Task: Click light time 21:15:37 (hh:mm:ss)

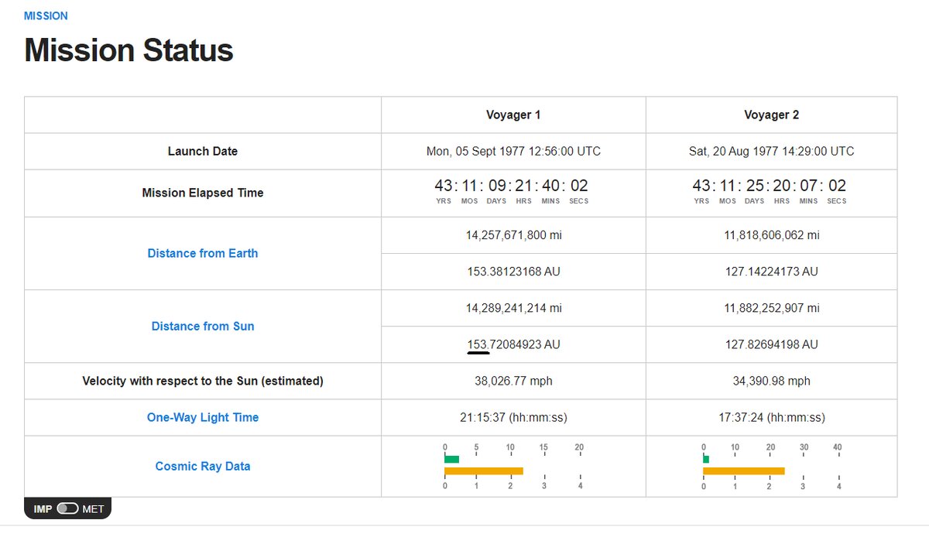Action: [x=513, y=417]
